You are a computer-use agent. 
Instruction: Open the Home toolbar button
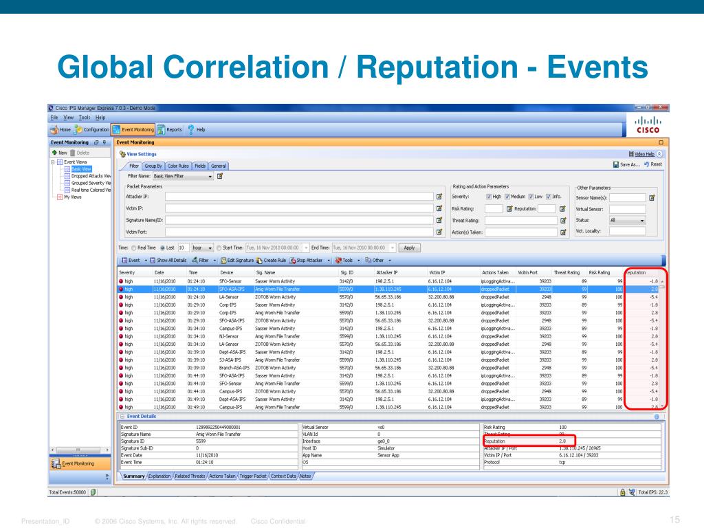pos(60,130)
